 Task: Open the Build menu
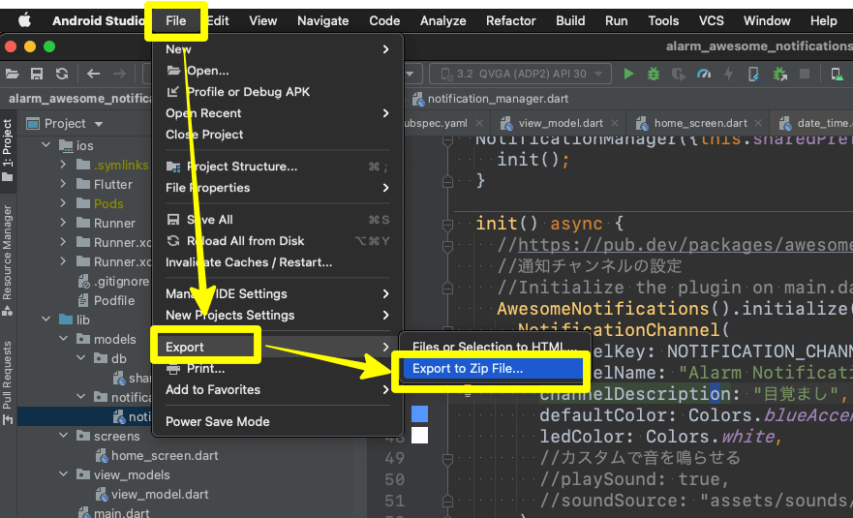570,20
